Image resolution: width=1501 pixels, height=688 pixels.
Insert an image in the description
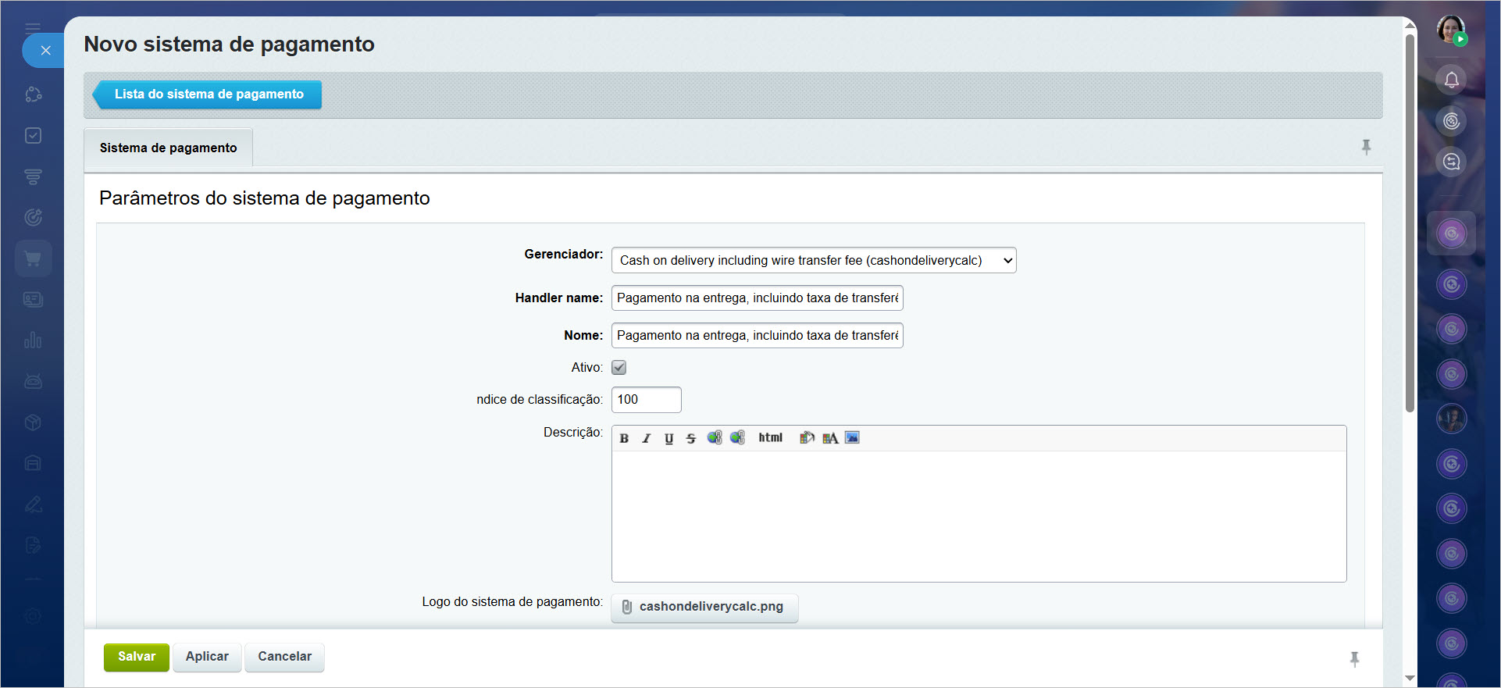pyautogui.click(x=852, y=438)
